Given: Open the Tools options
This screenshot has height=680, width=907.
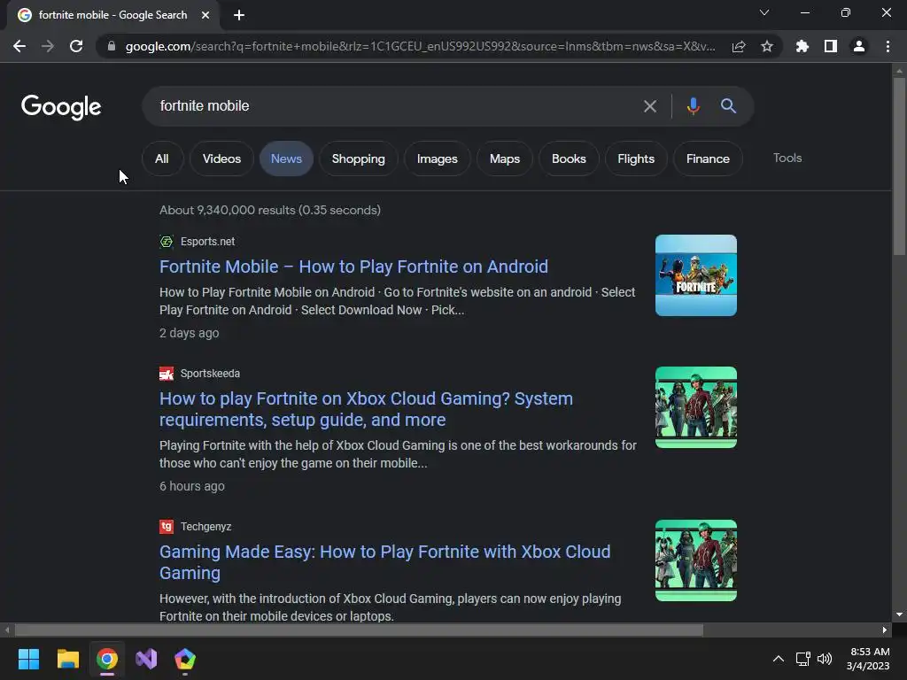Looking at the screenshot, I should pyautogui.click(x=787, y=158).
